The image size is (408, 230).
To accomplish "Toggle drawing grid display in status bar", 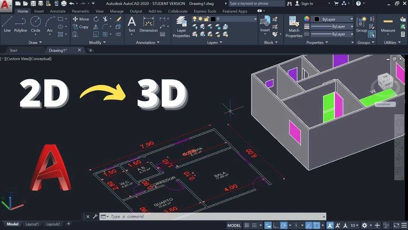I will [246, 226].
